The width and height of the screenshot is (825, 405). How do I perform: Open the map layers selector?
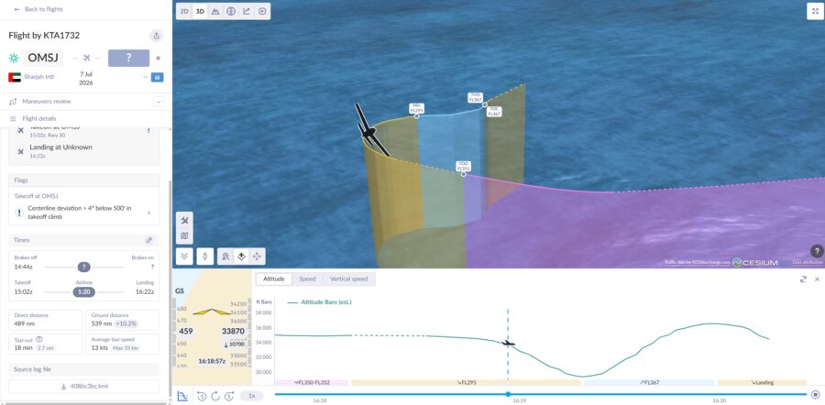click(x=184, y=236)
